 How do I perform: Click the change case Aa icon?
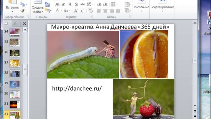tap(66, 11)
